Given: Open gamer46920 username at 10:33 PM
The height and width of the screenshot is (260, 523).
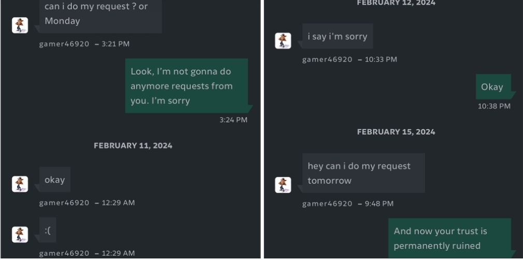Looking at the screenshot, I should point(327,59).
